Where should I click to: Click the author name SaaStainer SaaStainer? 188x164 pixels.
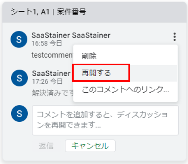coord(71,35)
